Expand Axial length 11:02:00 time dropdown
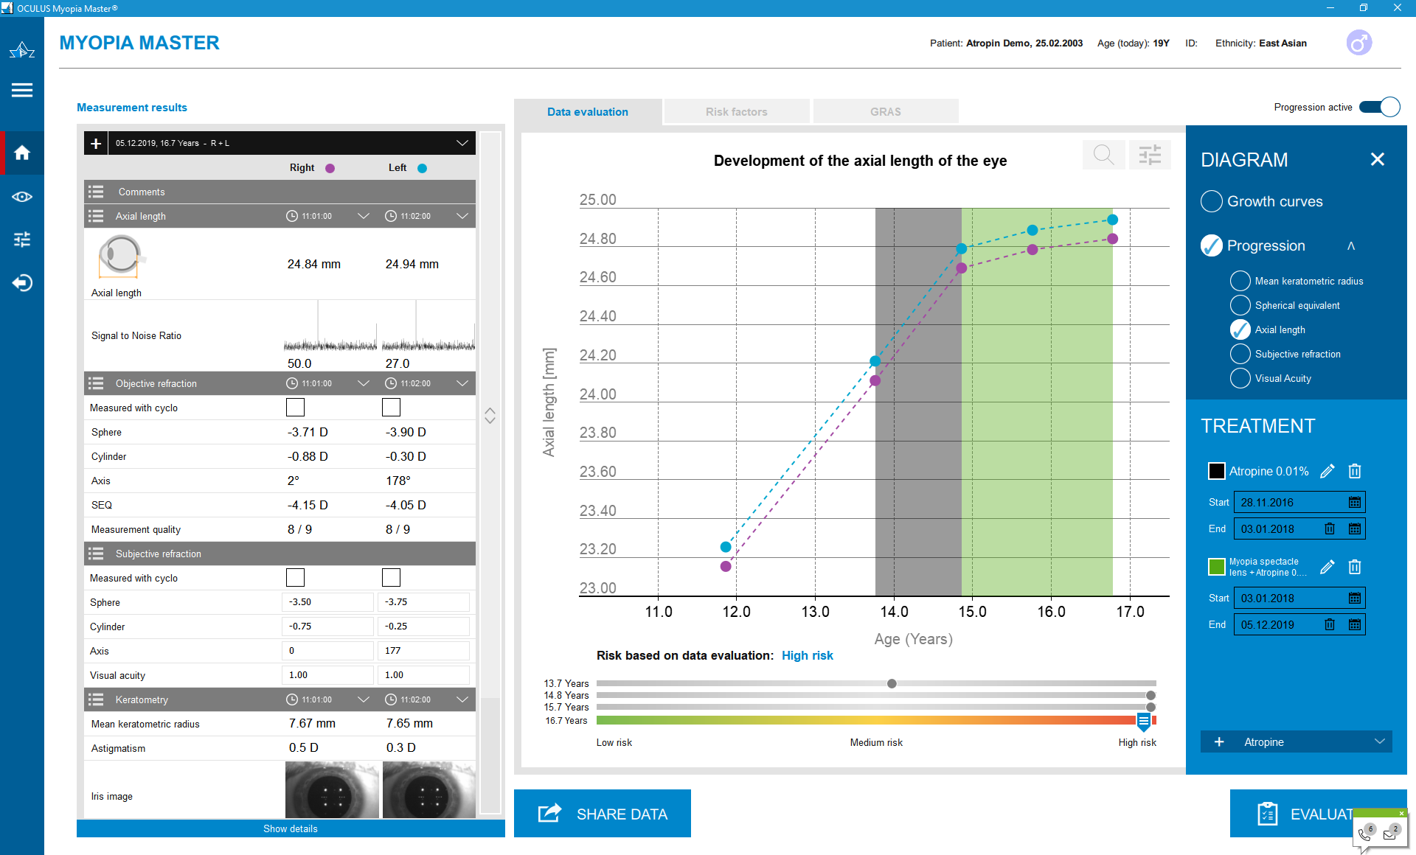Viewport: 1416px width, 855px height. pos(462,216)
